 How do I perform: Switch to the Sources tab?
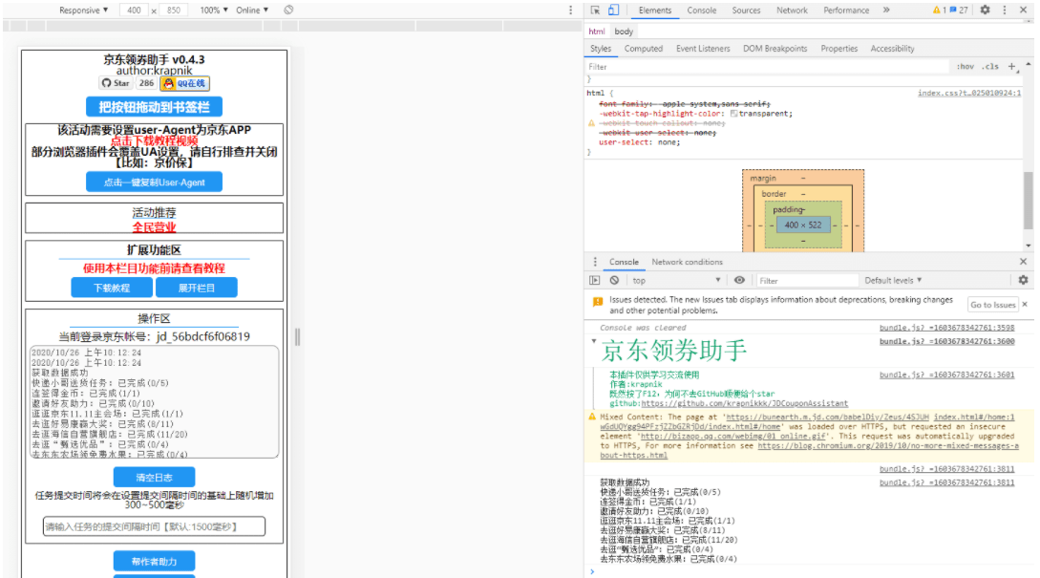746,10
